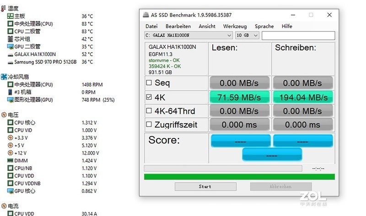Click the monitor icon beside GPU 二极管
The height and width of the screenshot is (216, 366).
(10, 47)
